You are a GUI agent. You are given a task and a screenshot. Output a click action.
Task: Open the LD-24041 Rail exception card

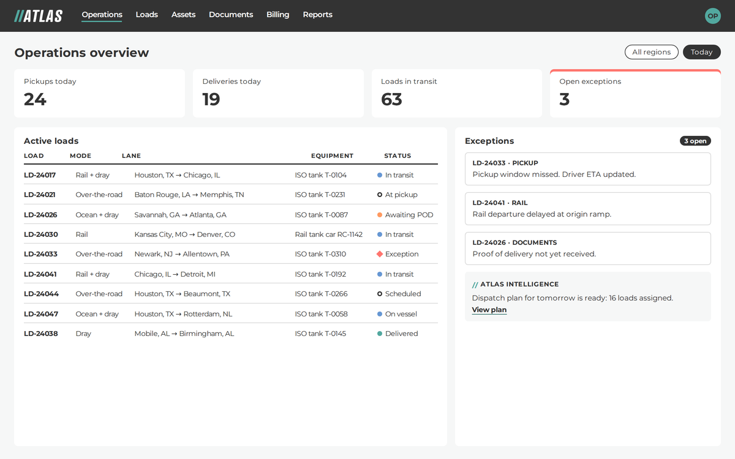588,209
